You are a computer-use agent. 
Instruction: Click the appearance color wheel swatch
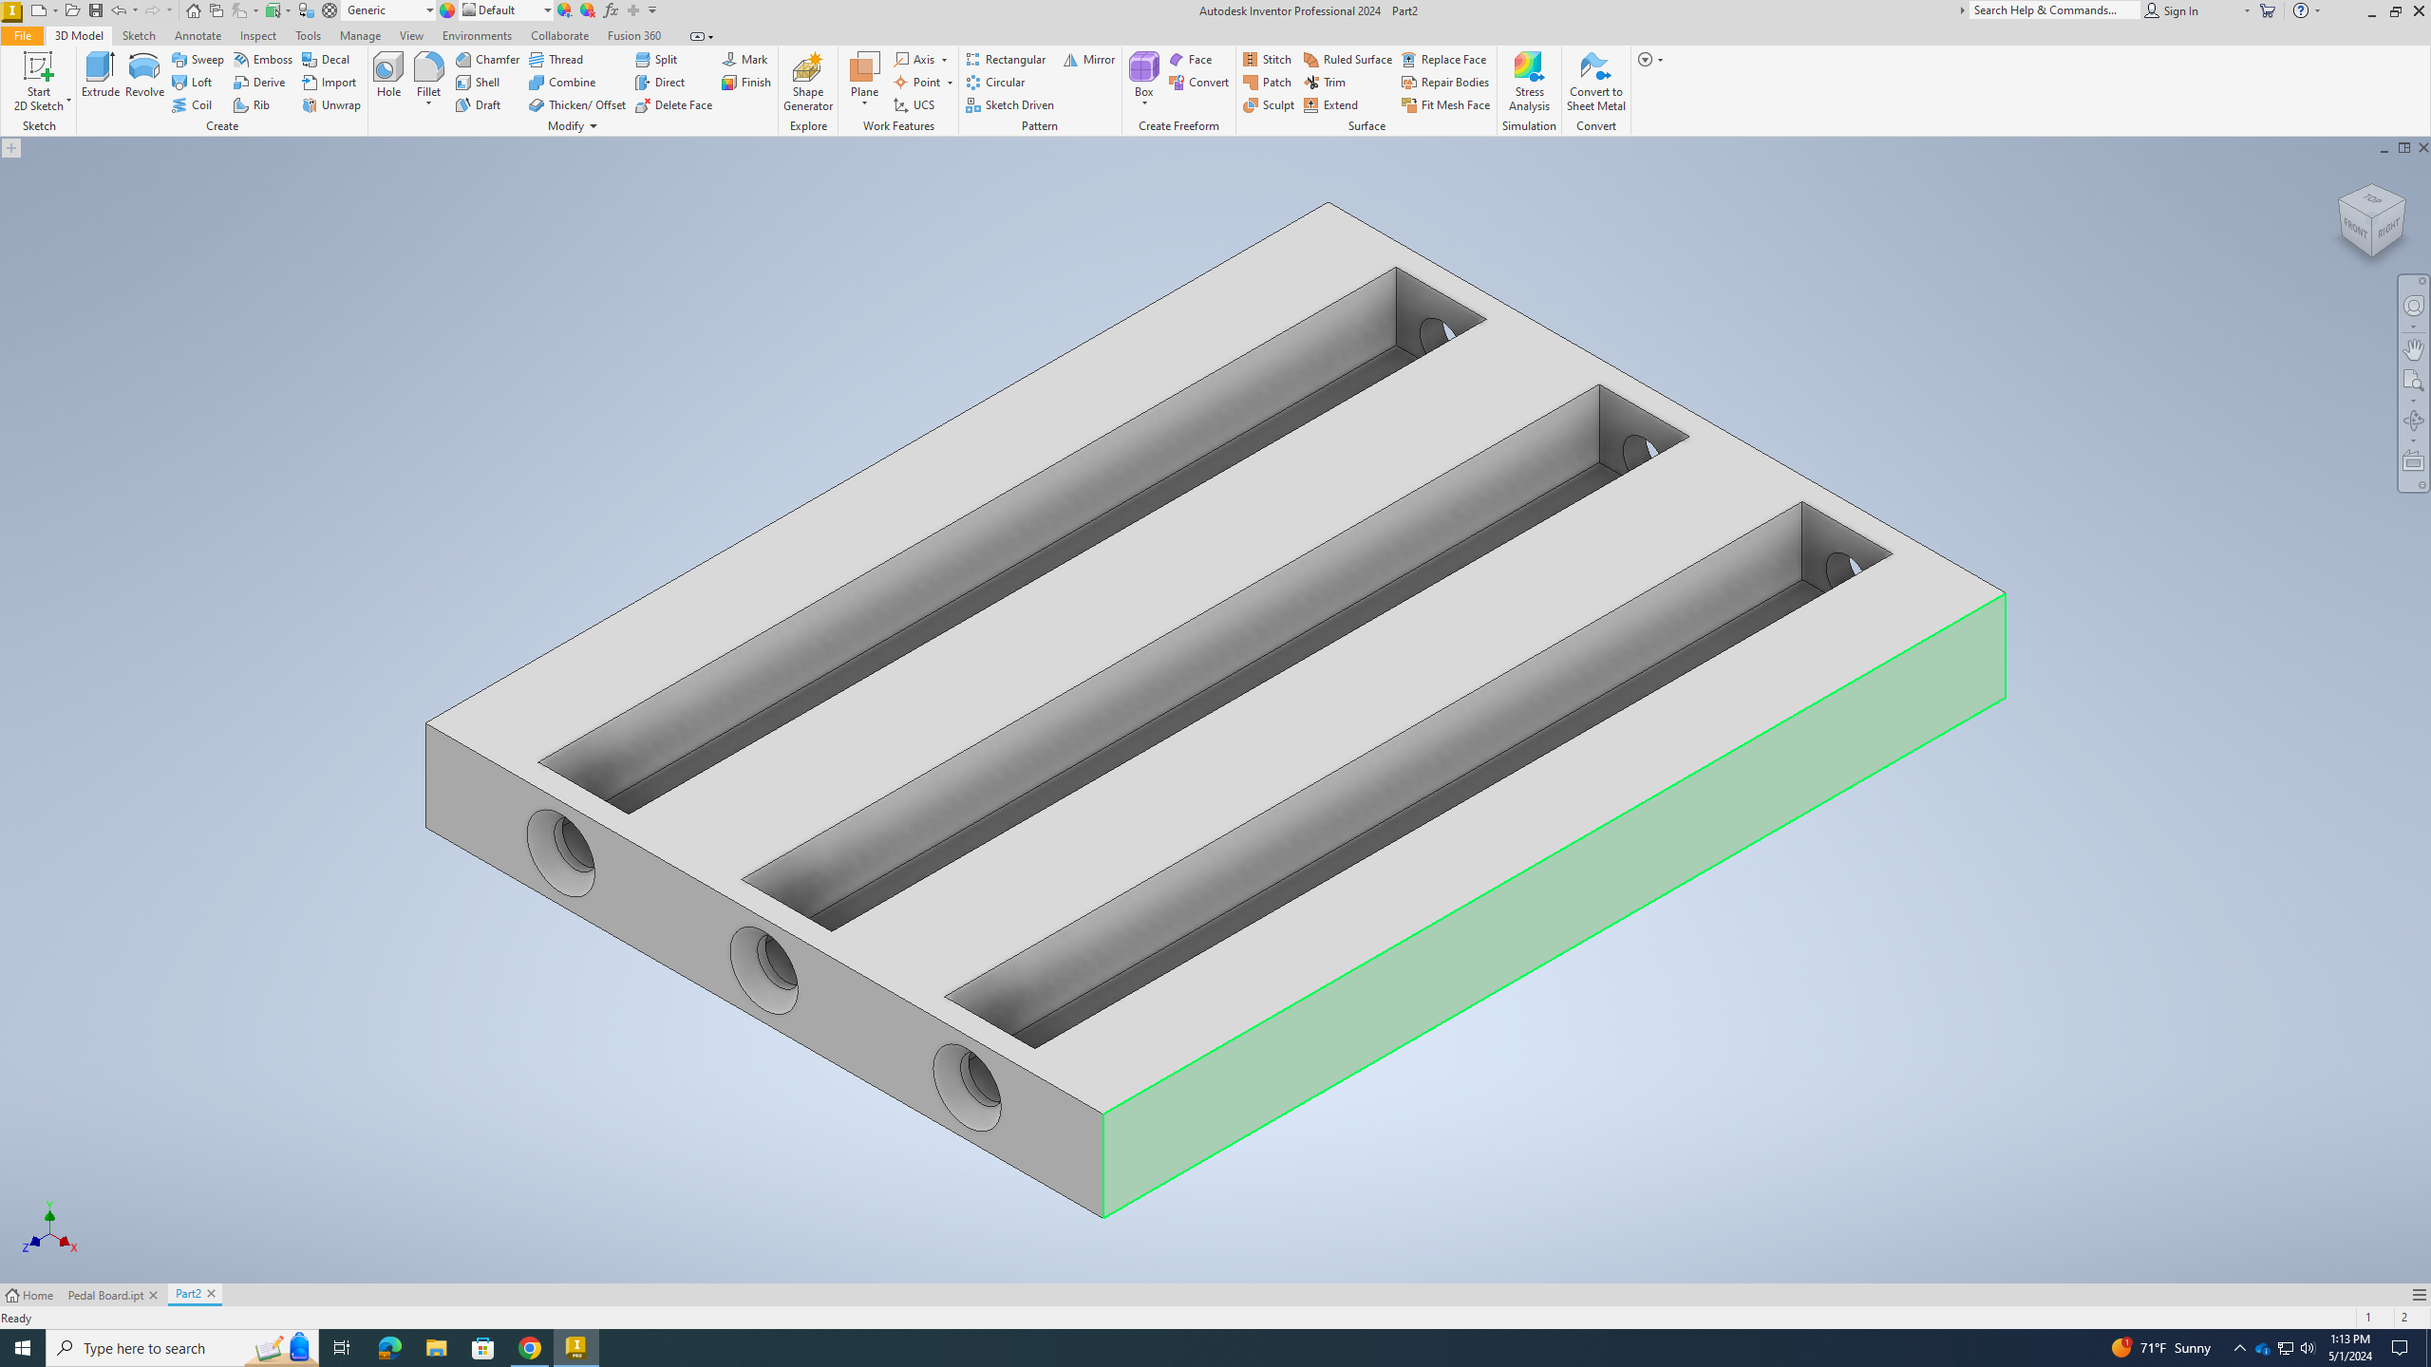coord(447,10)
